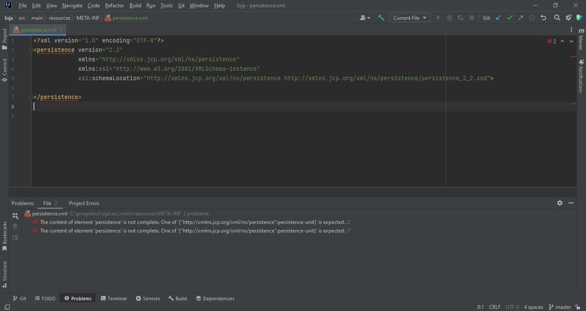Toggle the preview pane in Problems panel
Viewport: 586px width, 311px height.
tap(15, 238)
